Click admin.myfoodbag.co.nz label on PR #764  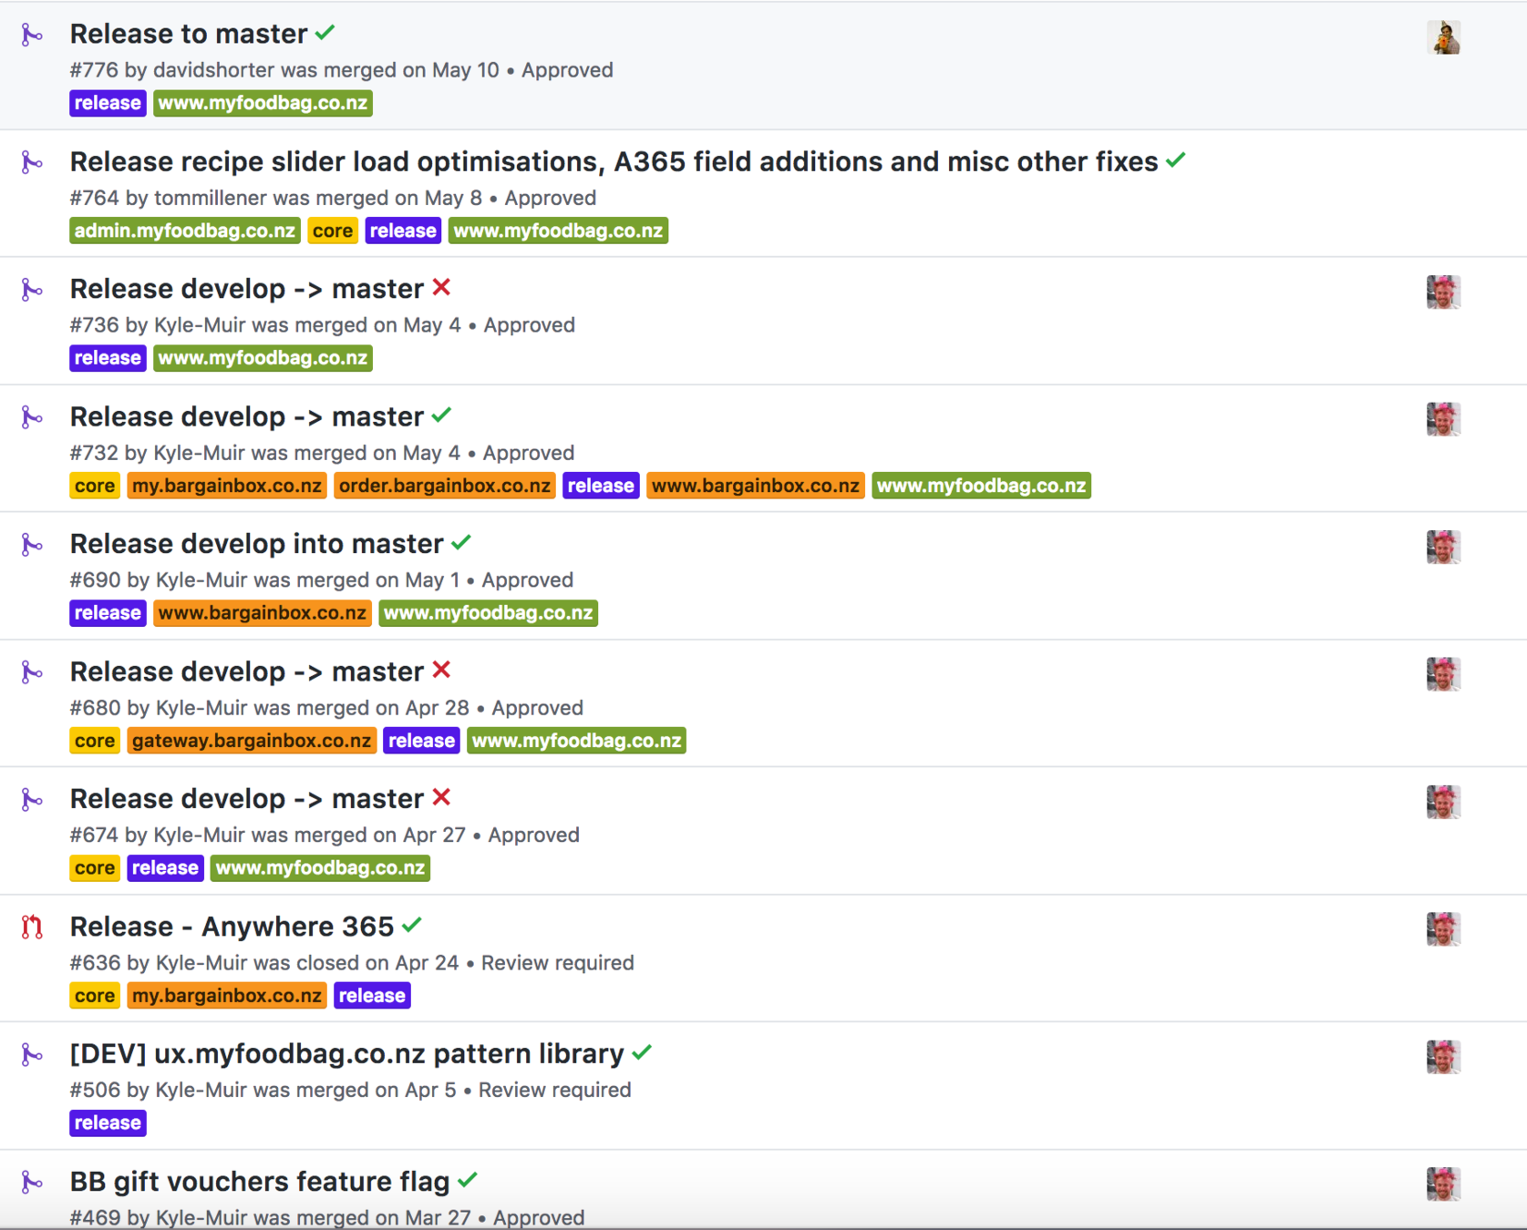point(185,231)
